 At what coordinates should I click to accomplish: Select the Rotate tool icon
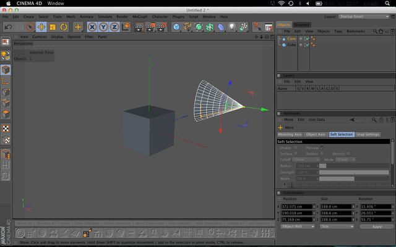click(x=64, y=27)
